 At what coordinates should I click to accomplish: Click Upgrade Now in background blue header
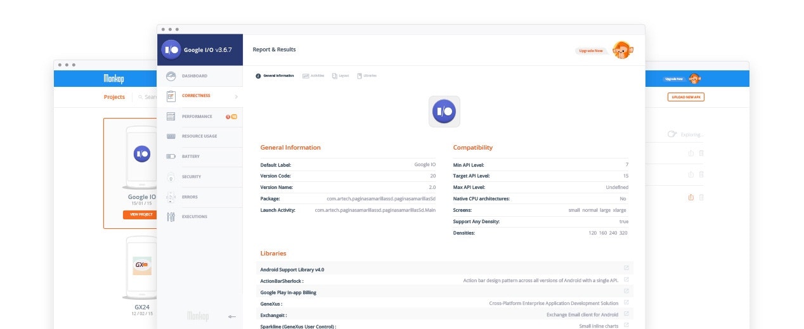click(673, 79)
